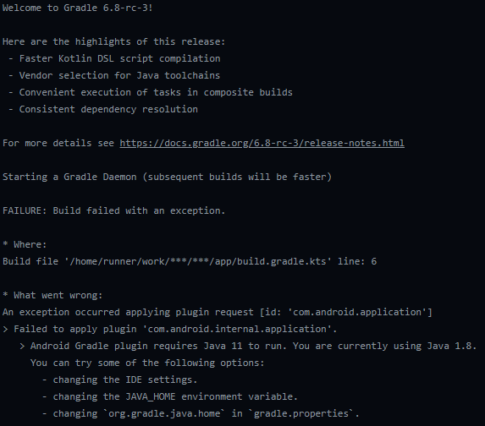The image size is (485, 426).
Task: Click the 'Vendor selection for Java toolchains' line
Action: [114, 75]
